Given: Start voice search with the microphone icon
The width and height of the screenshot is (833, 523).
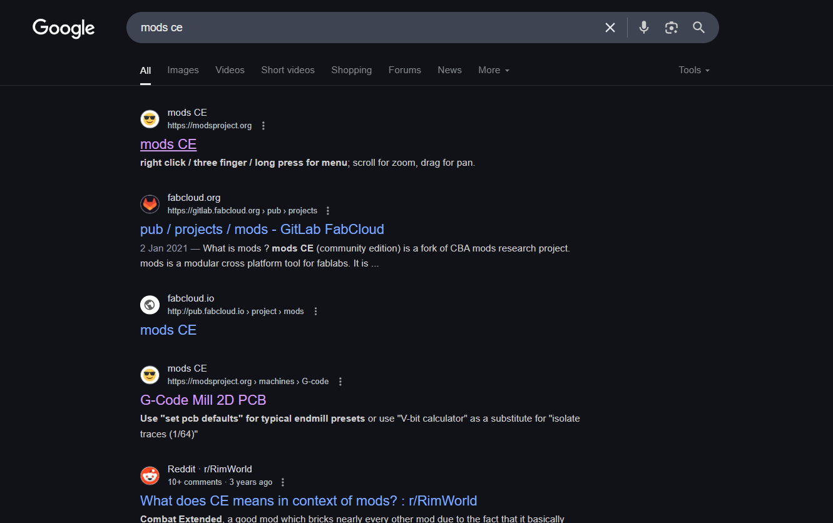Looking at the screenshot, I should pos(644,28).
